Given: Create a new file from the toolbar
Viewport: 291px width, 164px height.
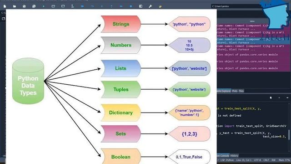Looking at the screenshot, I should point(5,6).
